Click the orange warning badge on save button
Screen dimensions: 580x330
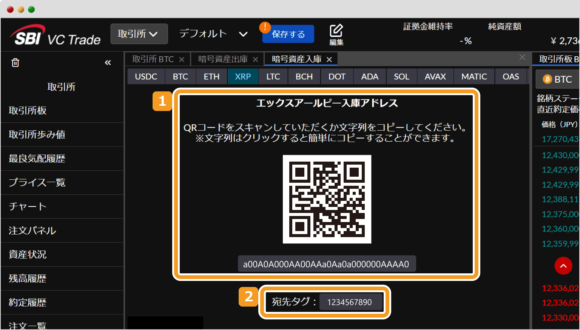pyautogui.click(x=265, y=27)
